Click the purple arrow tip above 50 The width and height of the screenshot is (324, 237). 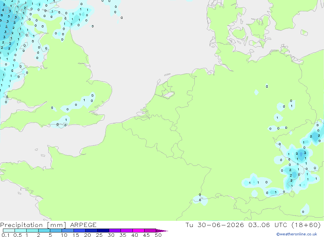pyautogui.click(x=162, y=231)
